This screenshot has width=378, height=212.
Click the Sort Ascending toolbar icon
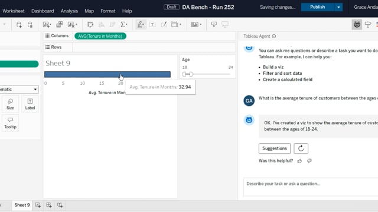coord(101,25)
